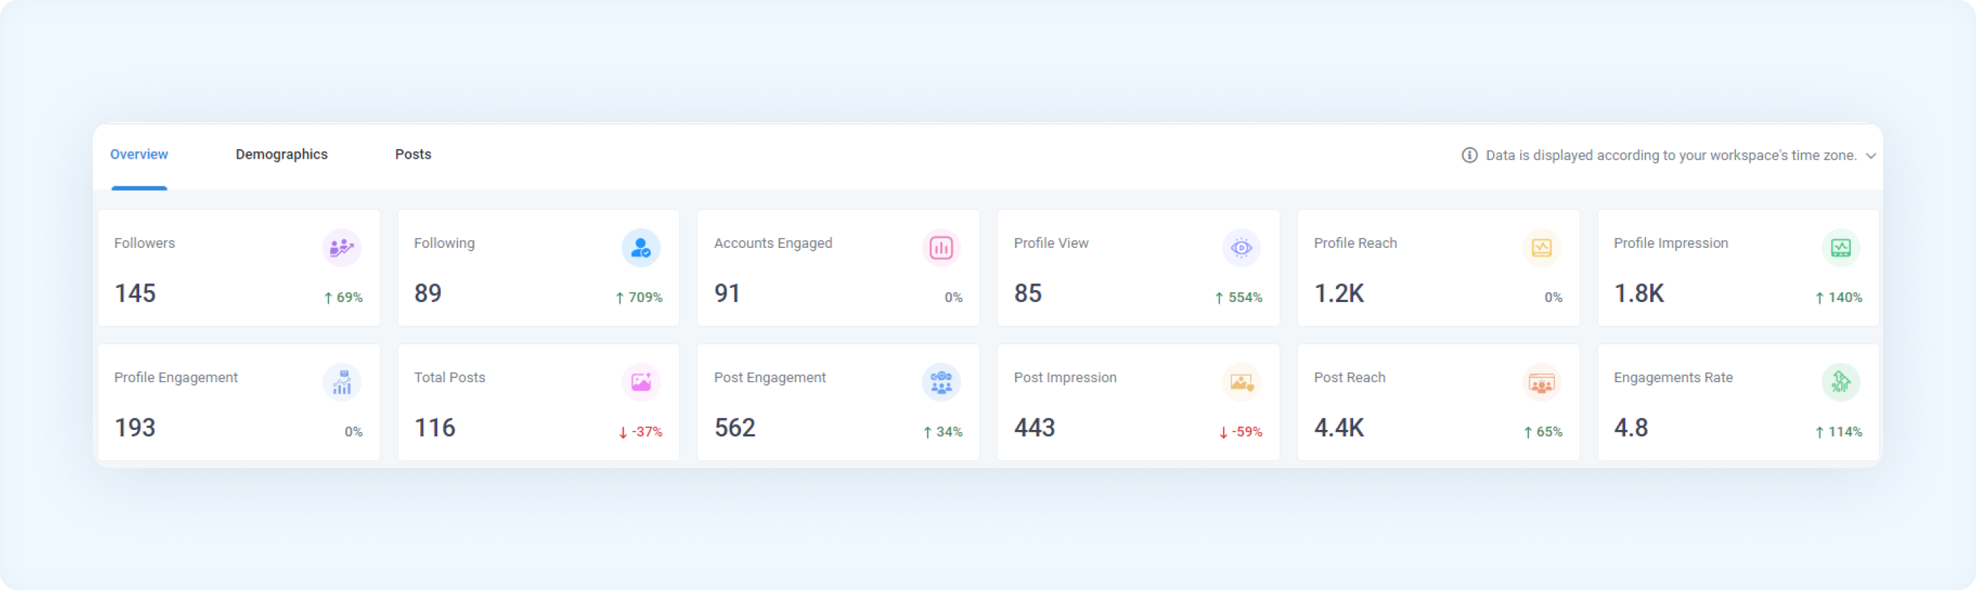Image resolution: width=1976 pixels, height=590 pixels.
Task: Click the Profile Impression icon
Action: click(x=1840, y=248)
